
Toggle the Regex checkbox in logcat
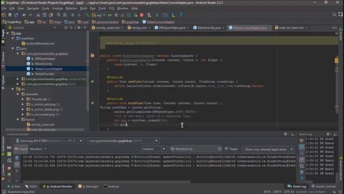click(227, 149)
